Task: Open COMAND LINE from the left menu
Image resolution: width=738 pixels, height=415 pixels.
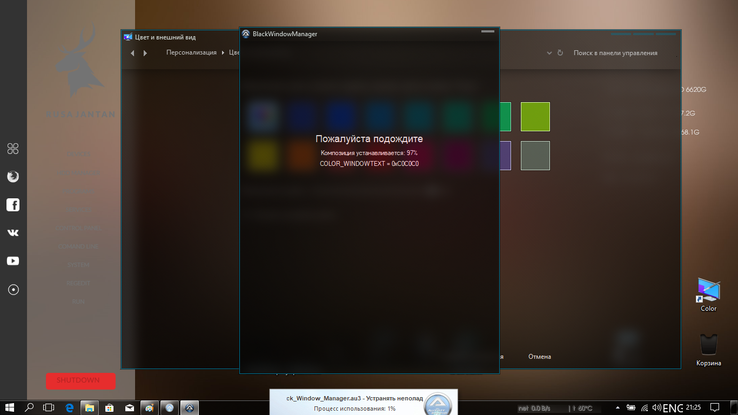Action: coord(78,246)
